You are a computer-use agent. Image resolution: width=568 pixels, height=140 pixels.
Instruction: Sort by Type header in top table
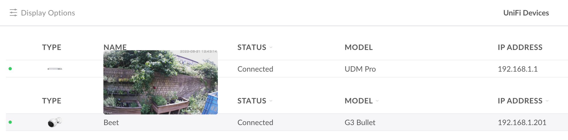coord(52,47)
